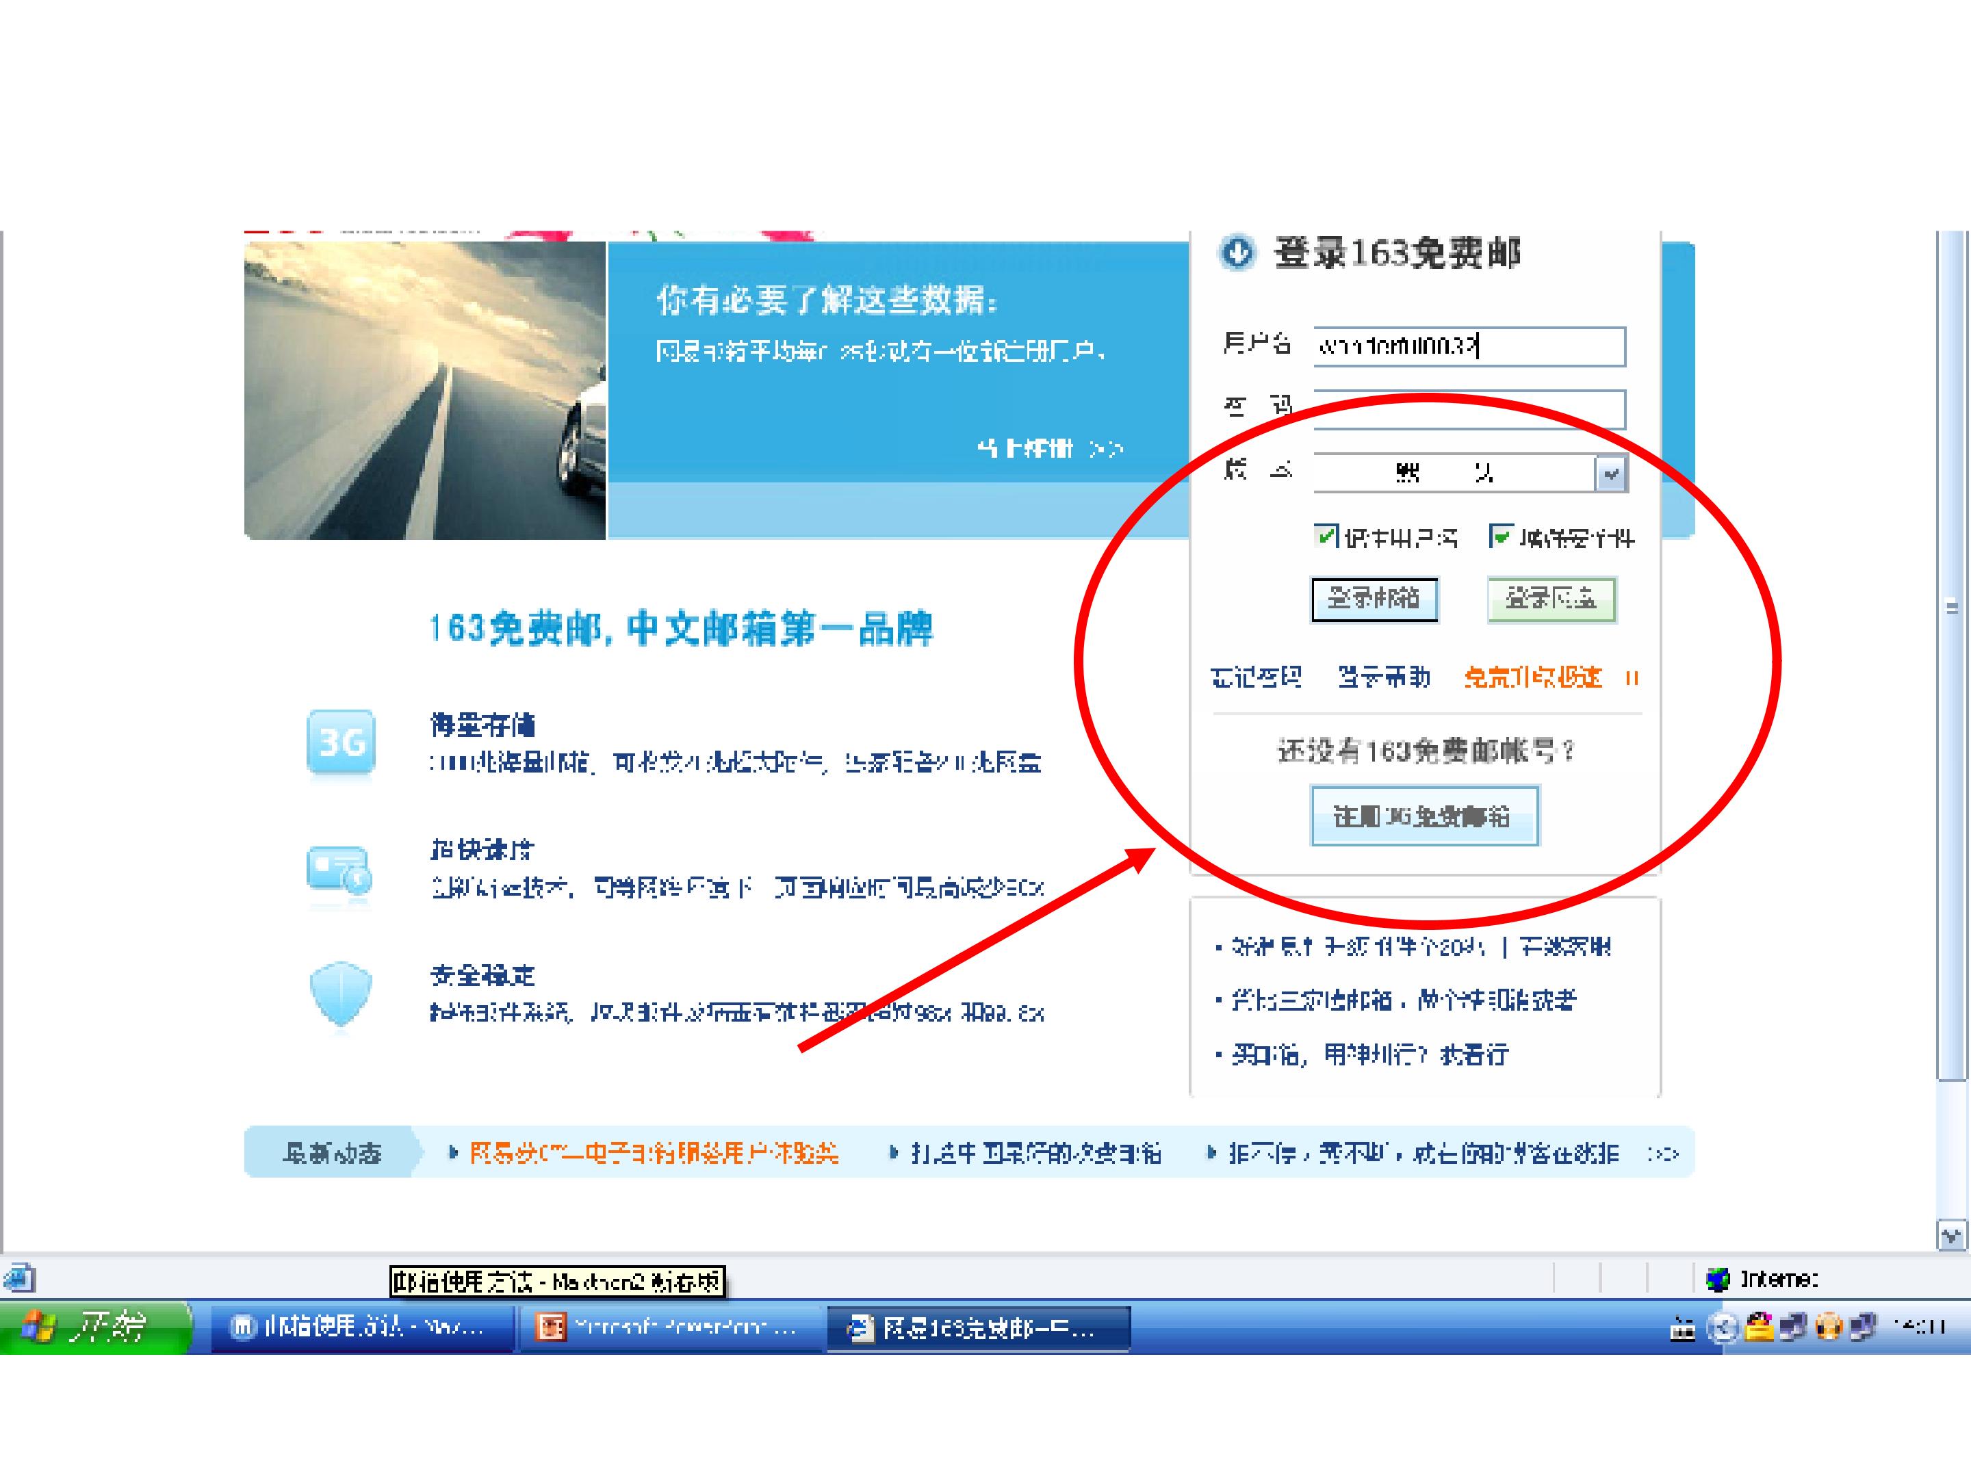Click the 海量存储 feature title
The image size is (1971, 1478).
point(482,725)
